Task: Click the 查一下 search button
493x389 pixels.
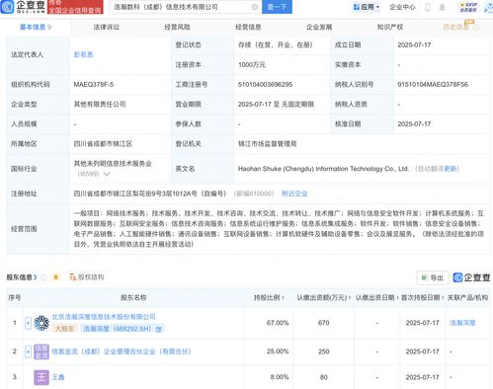Action: click(277, 7)
